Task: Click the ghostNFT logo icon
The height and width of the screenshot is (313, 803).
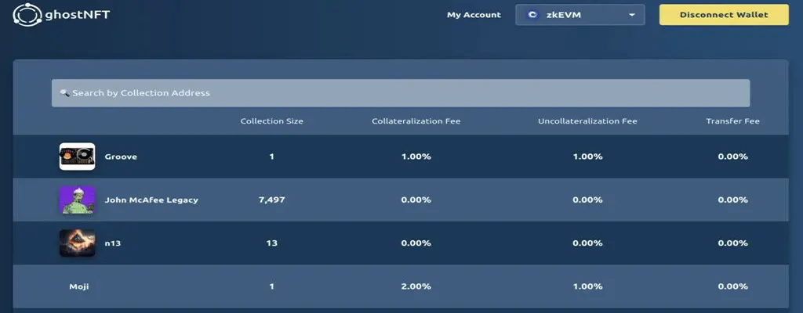Action: coord(27,14)
